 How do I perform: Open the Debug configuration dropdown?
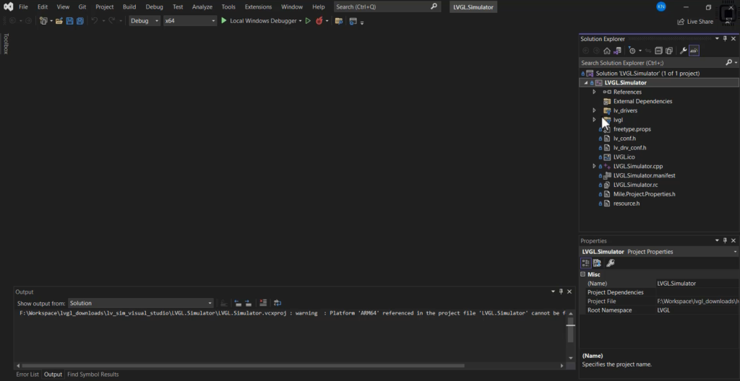click(x=145, y=21)
